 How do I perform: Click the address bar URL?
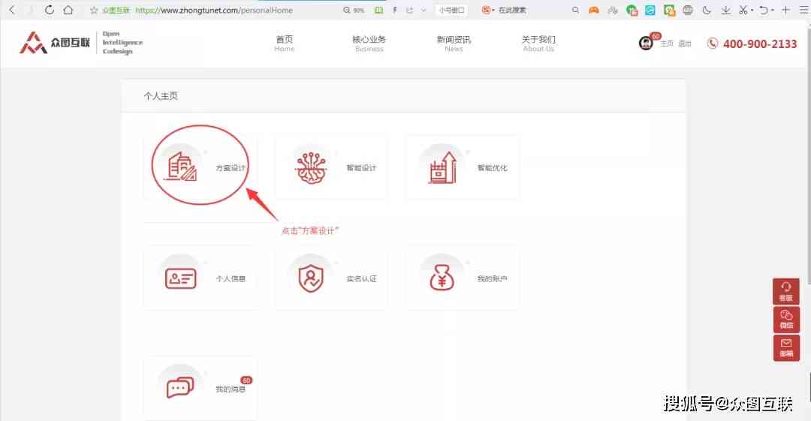pos(214,11)
